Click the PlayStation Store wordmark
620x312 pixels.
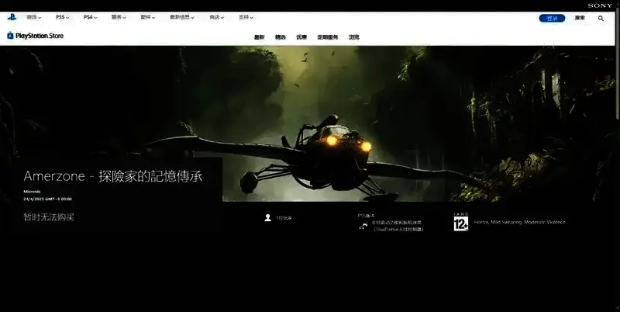point(40,36)
